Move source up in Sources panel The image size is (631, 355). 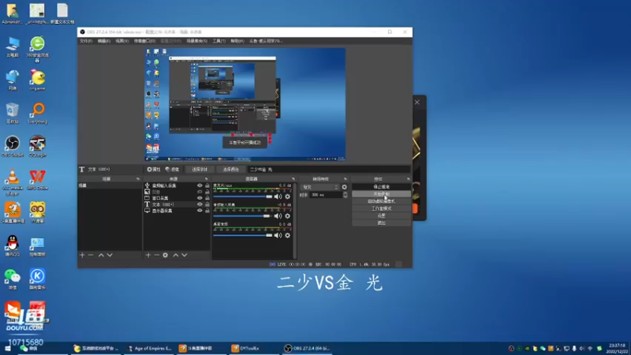175,255
